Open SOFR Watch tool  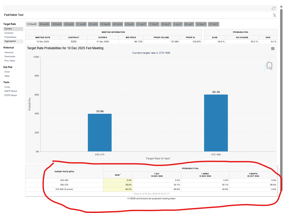point(11,91)
